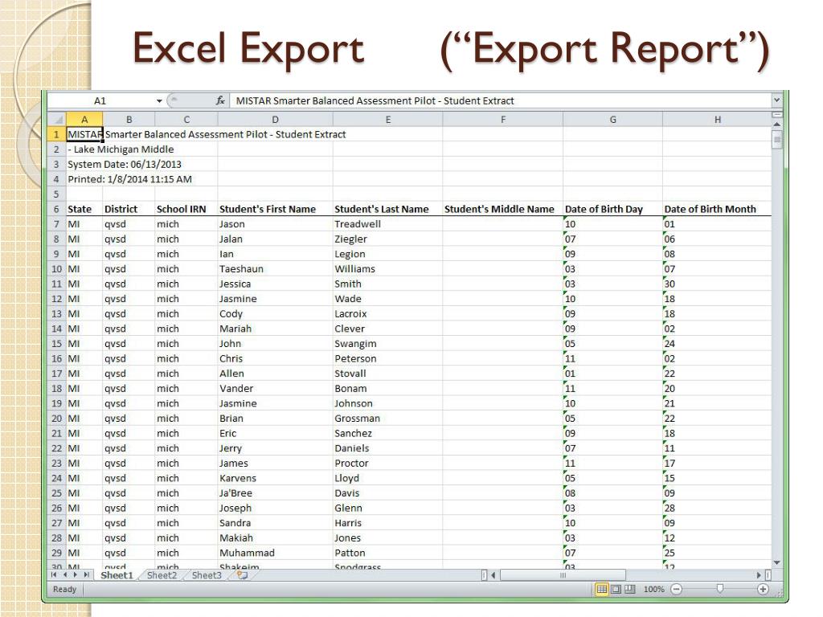Select the last name cell 'Swangim'
Viewport: 823px width, 617px height.
pos(387,344)
